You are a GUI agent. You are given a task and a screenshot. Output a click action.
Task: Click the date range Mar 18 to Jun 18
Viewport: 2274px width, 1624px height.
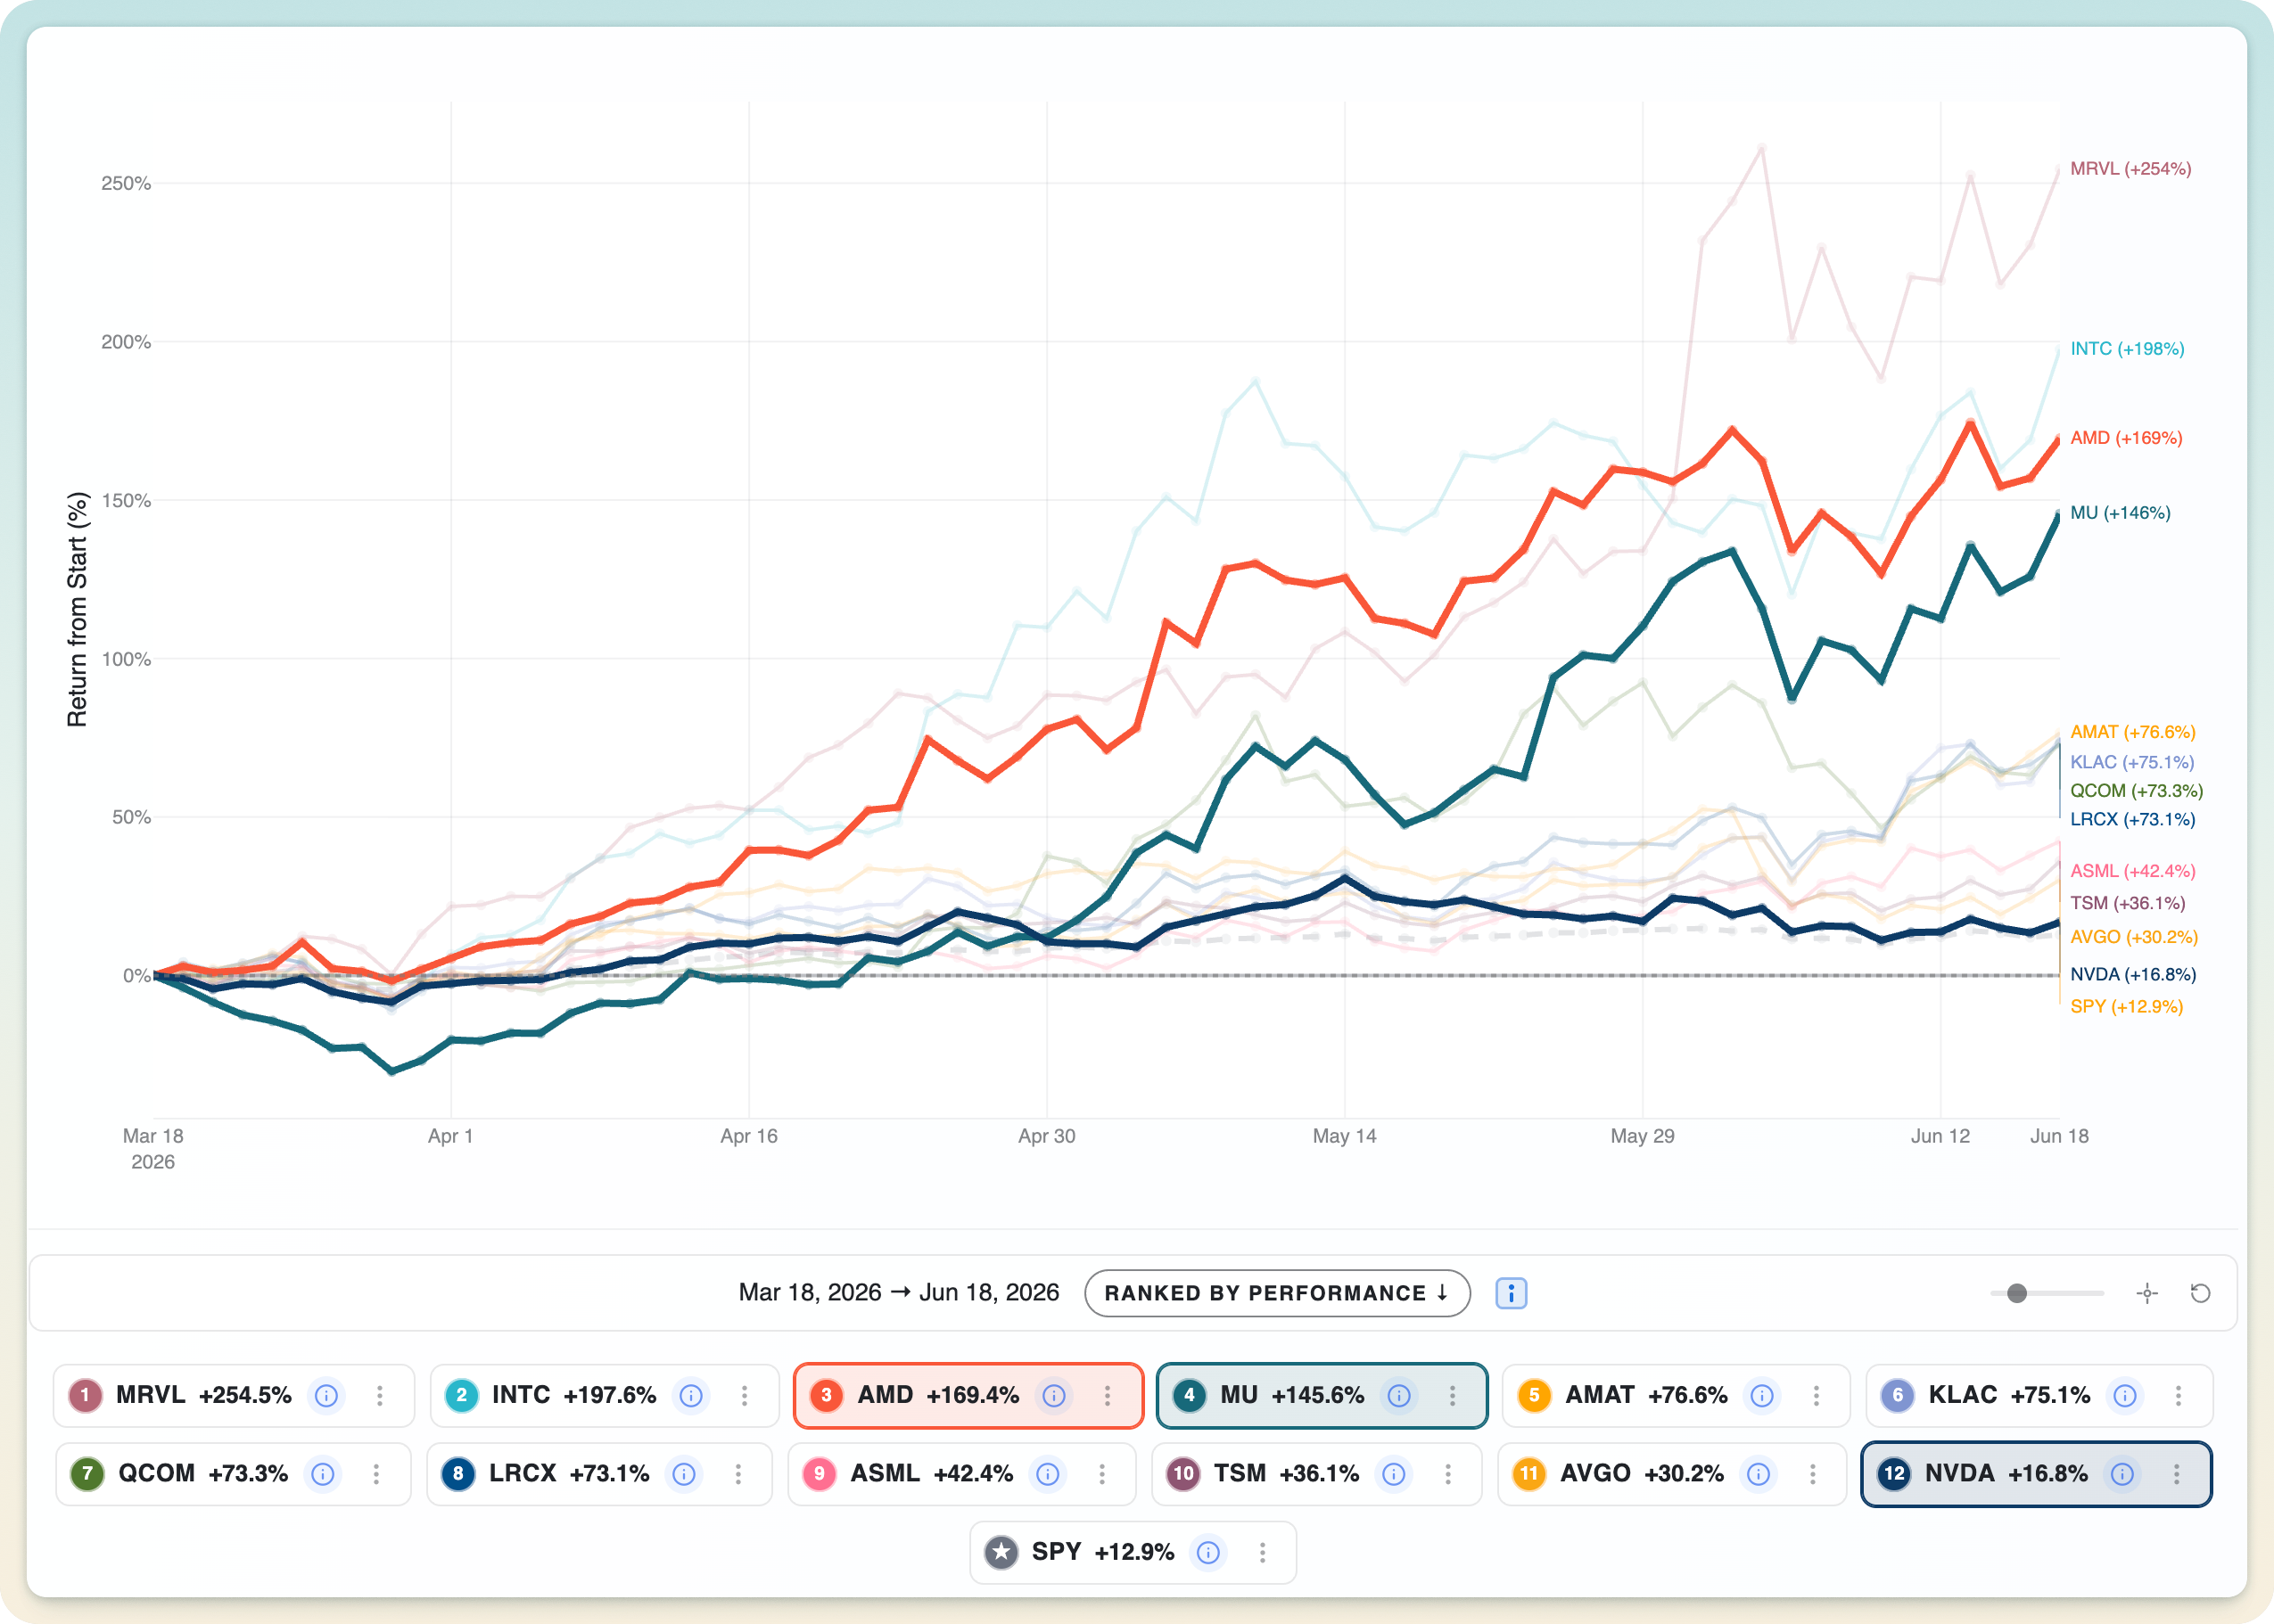point(898,1292)
